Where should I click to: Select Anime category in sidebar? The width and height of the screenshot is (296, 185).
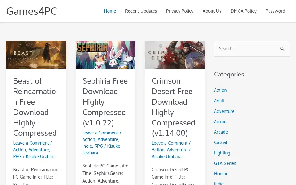220,122
